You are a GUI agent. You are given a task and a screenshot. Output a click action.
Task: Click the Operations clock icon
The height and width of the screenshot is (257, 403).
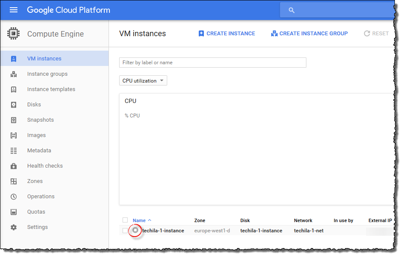[x=14, y=197]
